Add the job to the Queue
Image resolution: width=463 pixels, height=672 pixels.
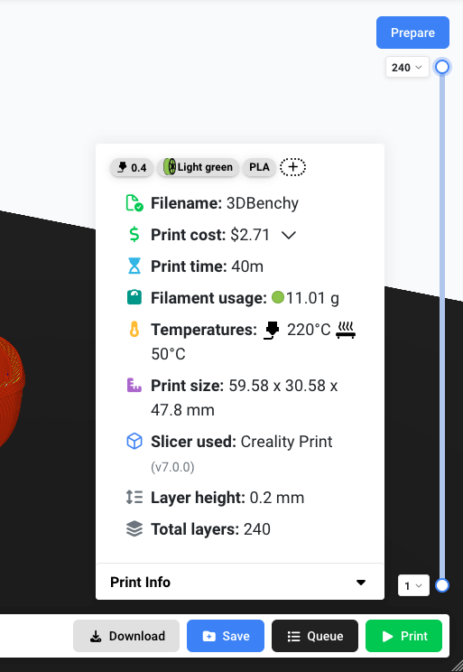pyautogui.click(x=315, y=636)
